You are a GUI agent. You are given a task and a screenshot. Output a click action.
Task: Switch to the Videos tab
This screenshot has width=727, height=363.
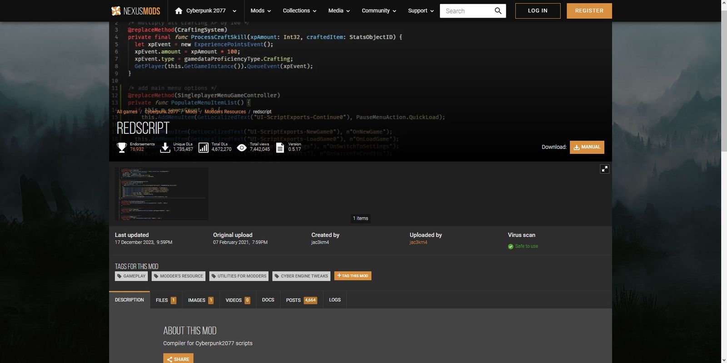pos(238,300)
